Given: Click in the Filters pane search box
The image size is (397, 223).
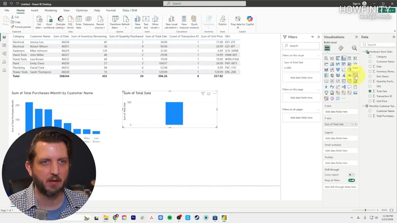Looking at the screenshot, I should tap(301, 46).
